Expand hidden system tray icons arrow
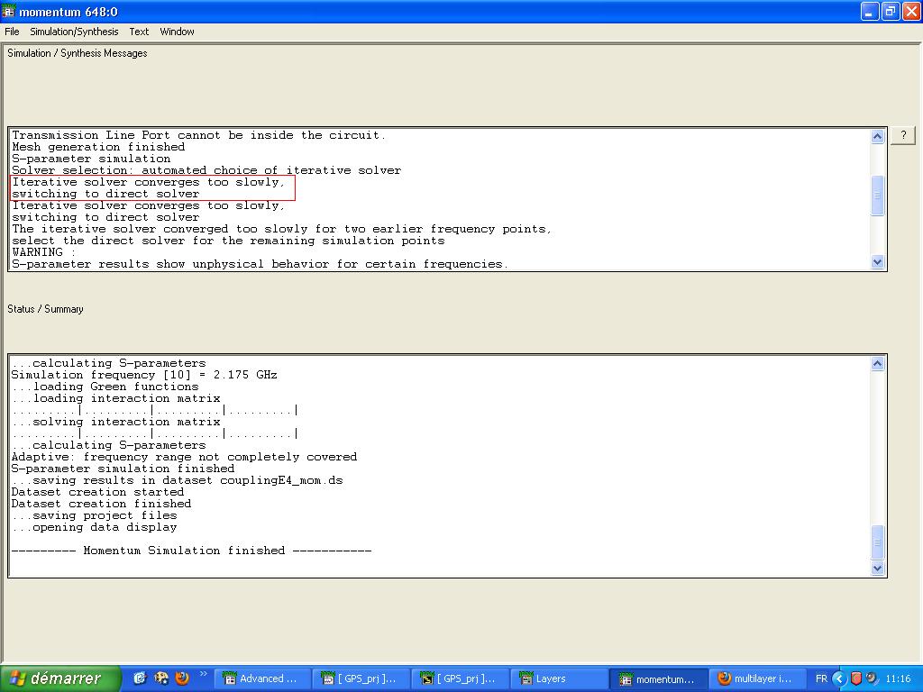Image resolution: width=923 pixels, height=692 pixels. coord(839,678)
